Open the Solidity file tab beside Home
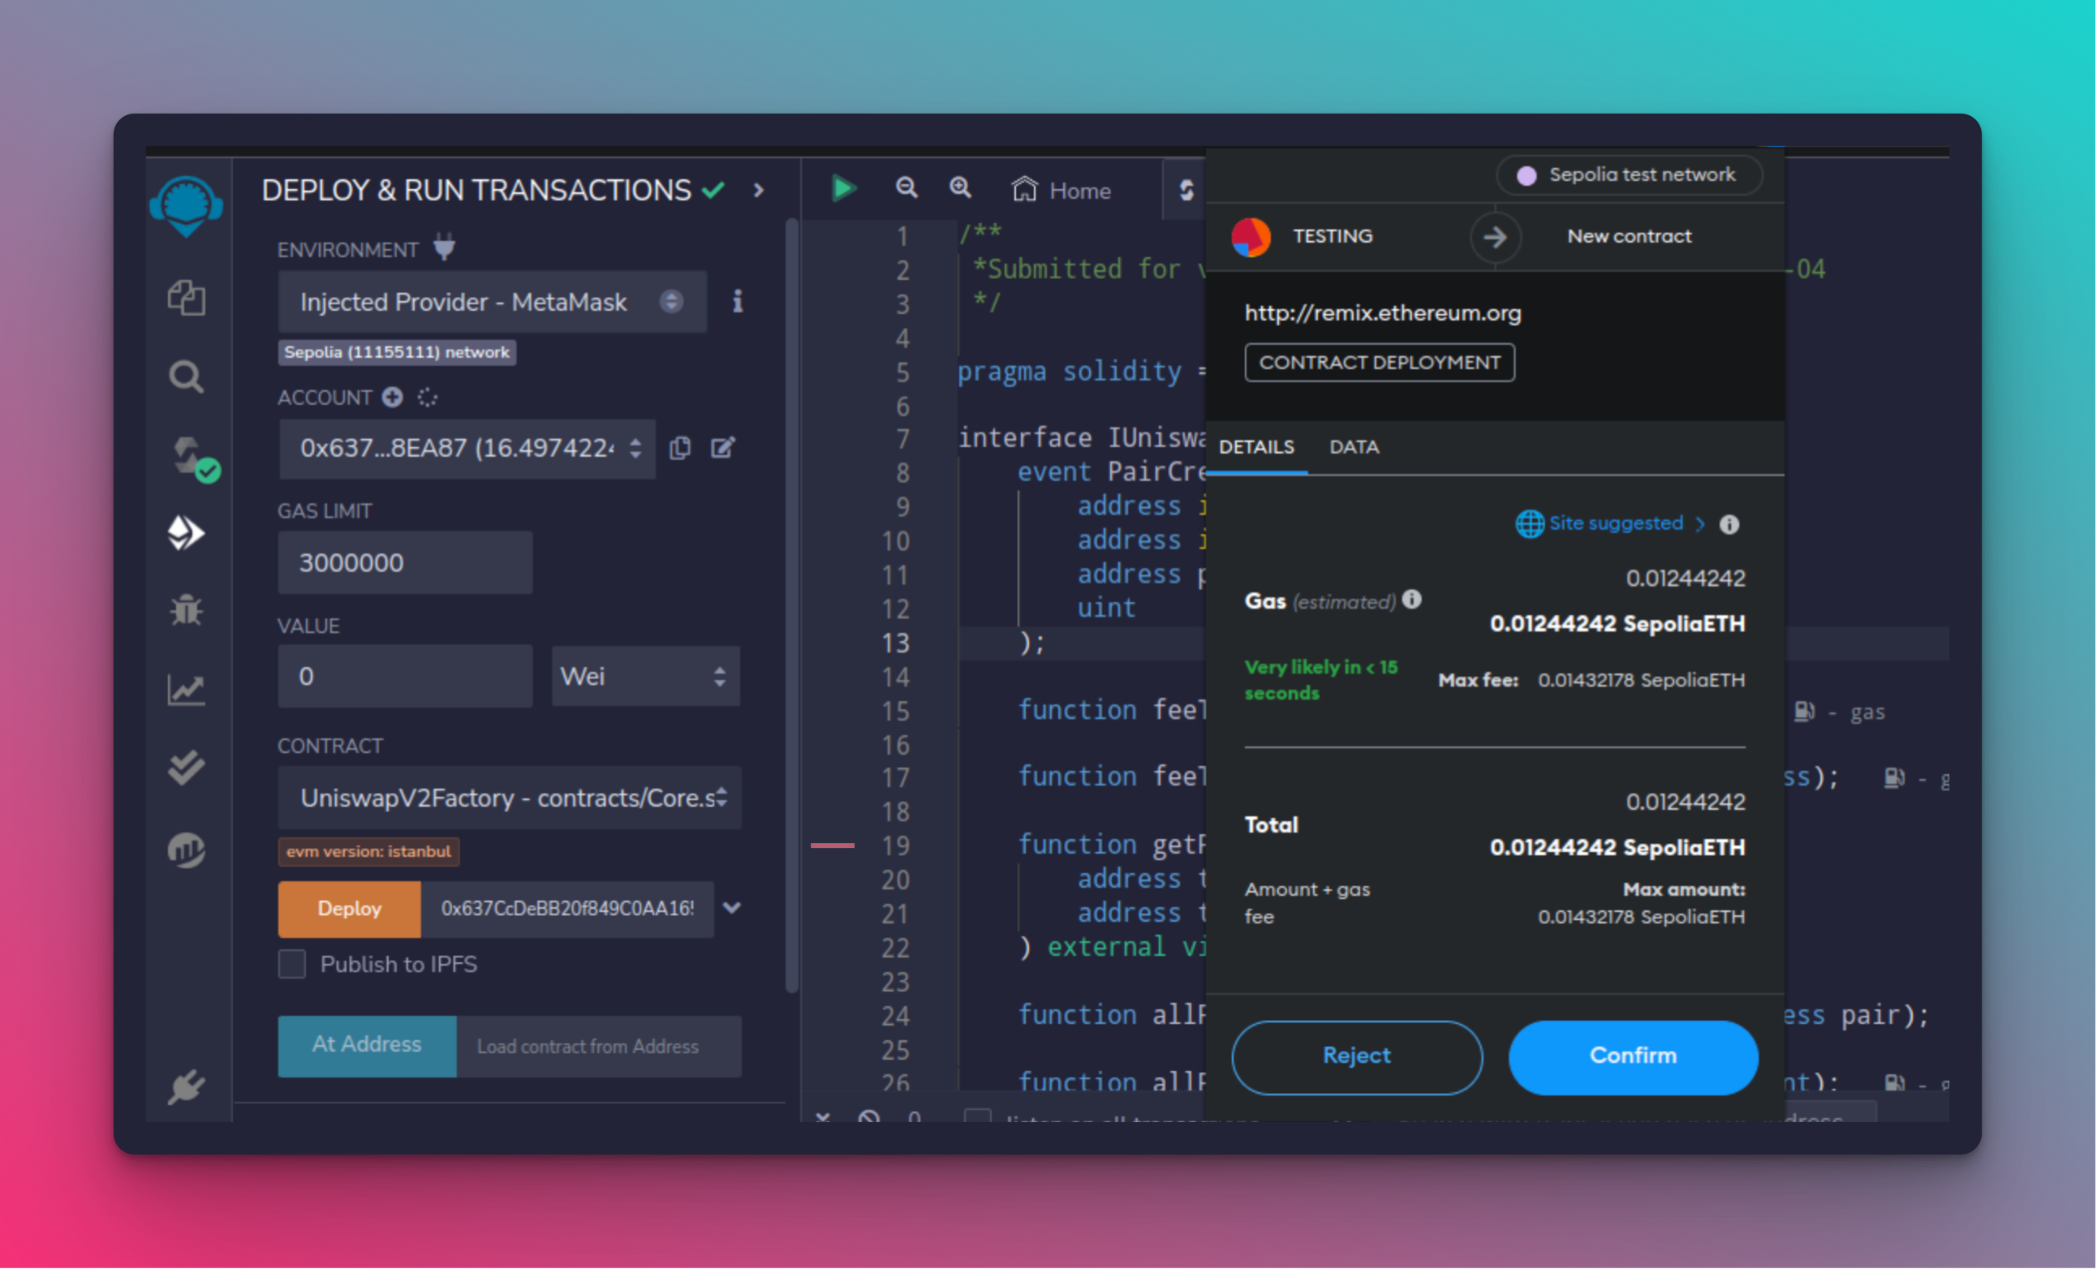This screenshot has width=2097, height=1269. (1186, 189)
